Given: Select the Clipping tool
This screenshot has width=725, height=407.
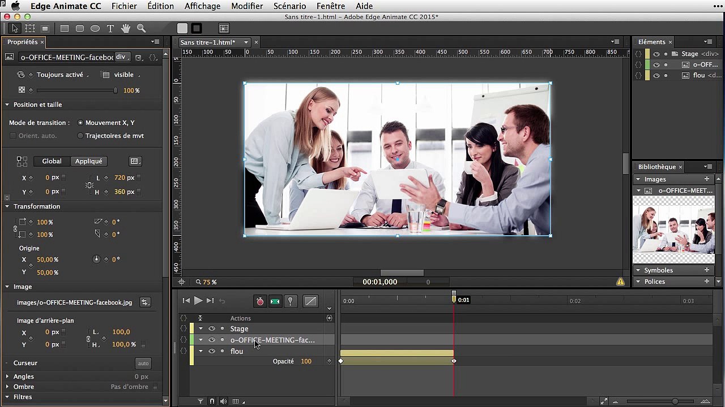Looking at the screenshot, I should click(45, 28).
